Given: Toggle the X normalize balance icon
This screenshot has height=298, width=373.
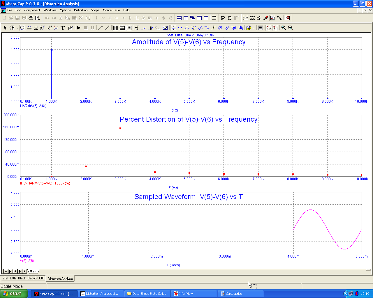Looking at the screenshot, I should tap(269, 28).
